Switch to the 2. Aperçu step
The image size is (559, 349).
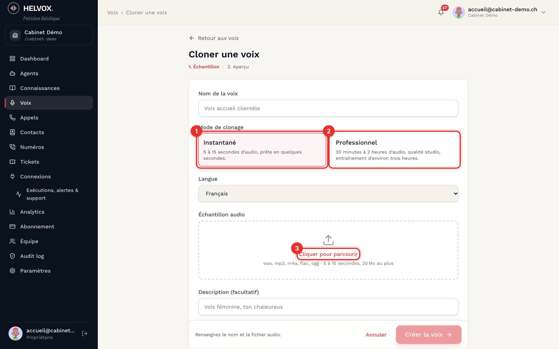pos(238,67)
